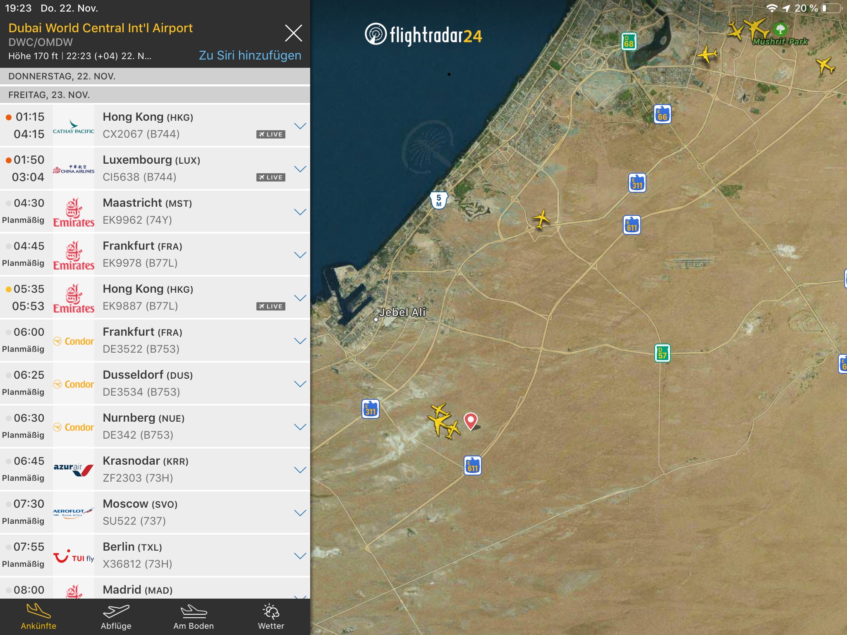The width and height of the screenshot is (847, 635).
Task: Select aircraft icon near route 5 M
Action: (x=541, y=219)
